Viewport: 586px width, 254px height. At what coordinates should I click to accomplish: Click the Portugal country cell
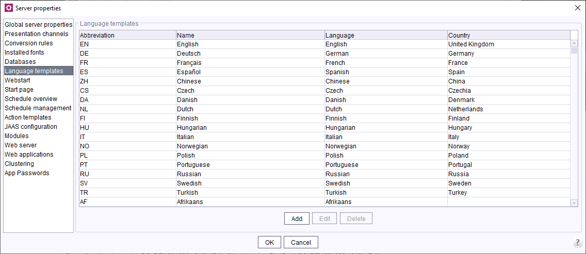pos(509,165)
